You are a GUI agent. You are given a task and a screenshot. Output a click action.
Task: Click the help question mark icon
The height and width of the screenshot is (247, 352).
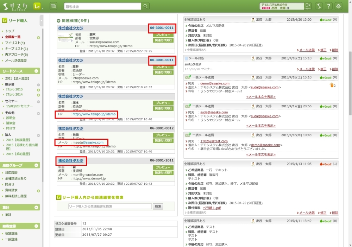(x=328, y=6)
